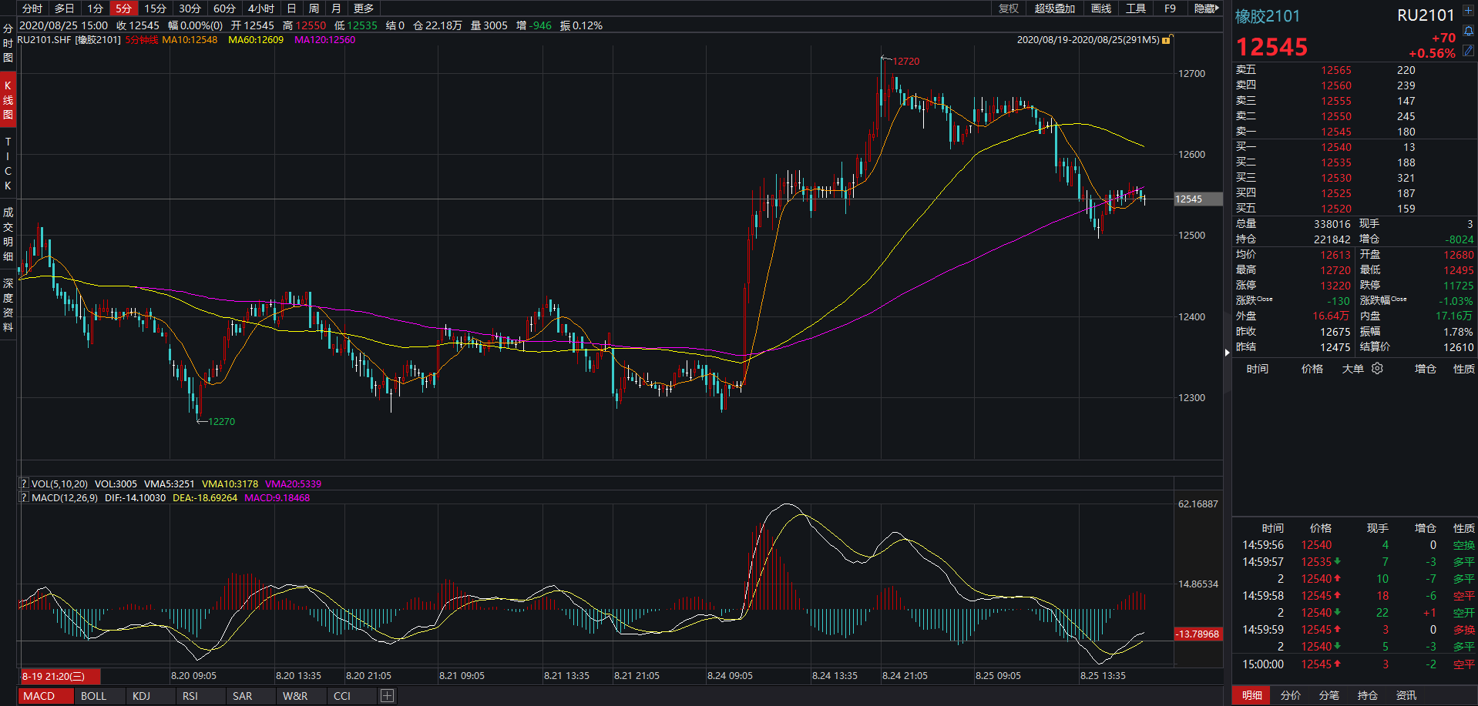1478x706 pixels.
Task: Click the question mark icon beside MACD(12,26,9)
Action: [x=24, y=497]
